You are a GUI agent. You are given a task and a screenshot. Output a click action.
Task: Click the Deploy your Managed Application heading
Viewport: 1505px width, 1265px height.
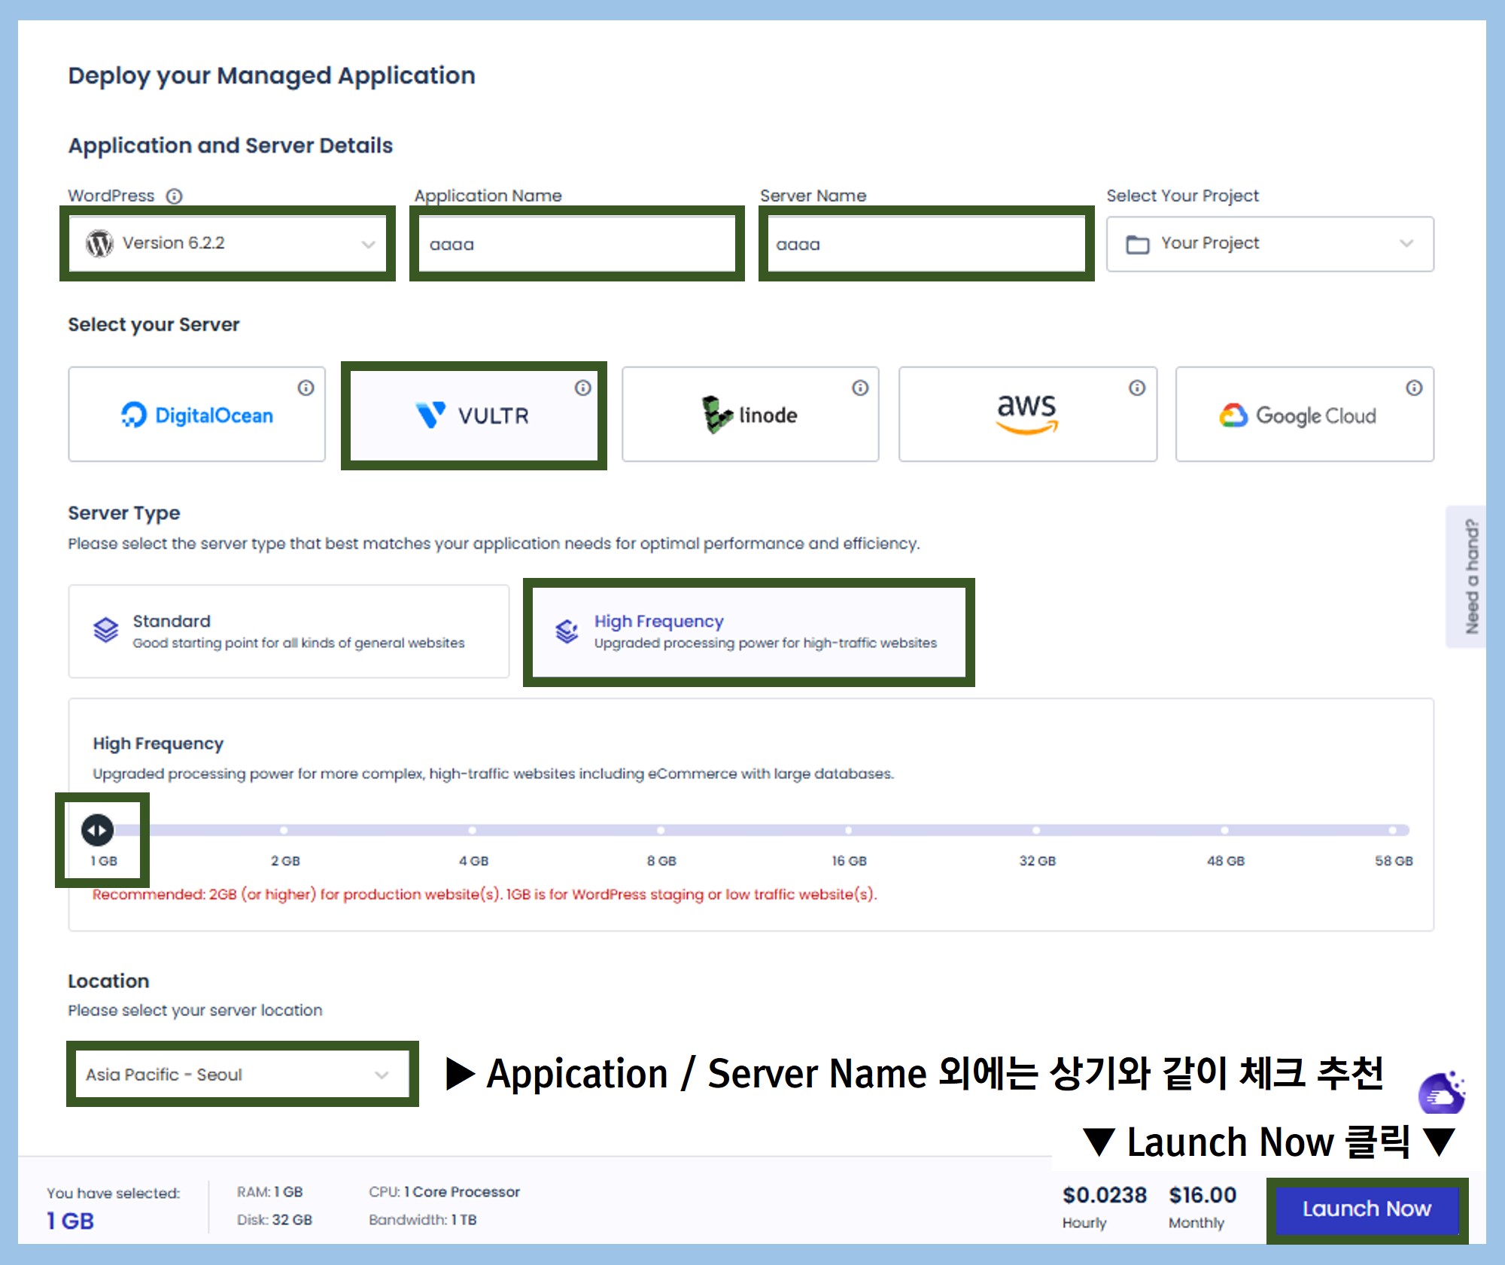[272, 76]
